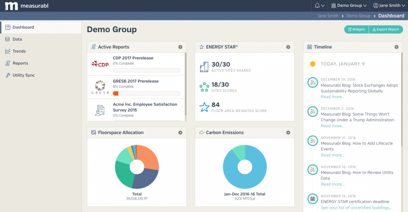Click the Active Reports header icon
This screenshot has height=212, width=408.
(x=93, y=47)
